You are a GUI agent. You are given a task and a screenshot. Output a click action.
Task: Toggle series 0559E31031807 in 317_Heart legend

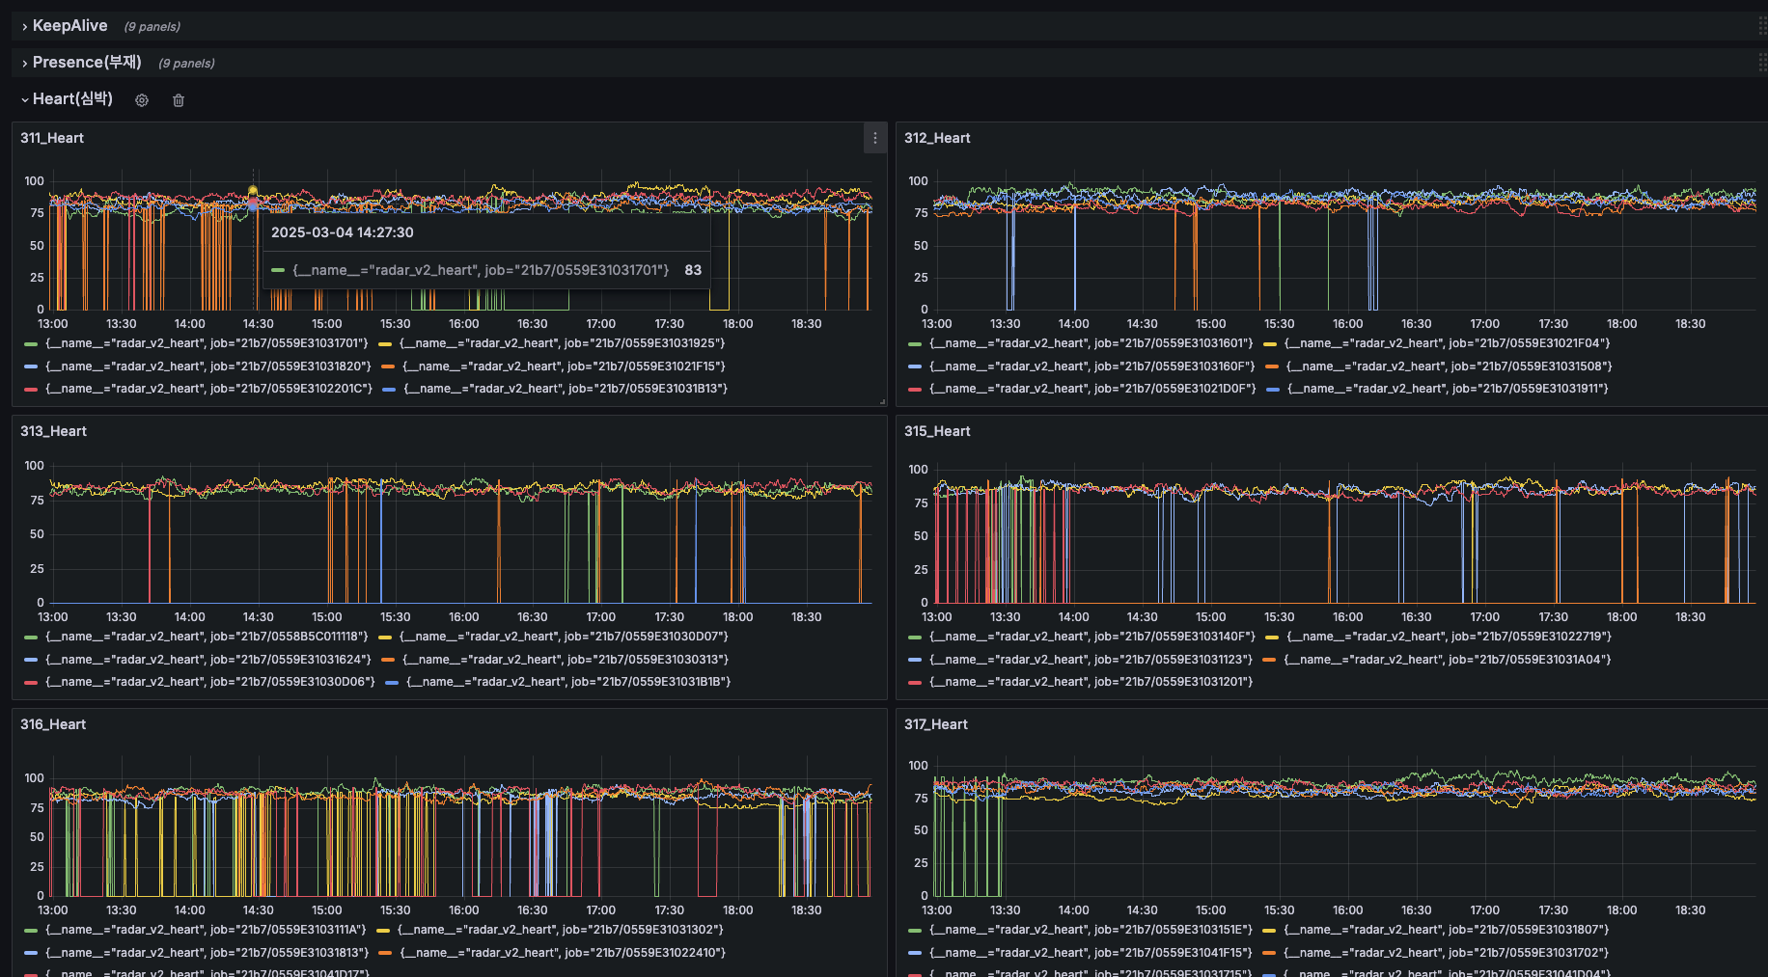coord(1446,930)
